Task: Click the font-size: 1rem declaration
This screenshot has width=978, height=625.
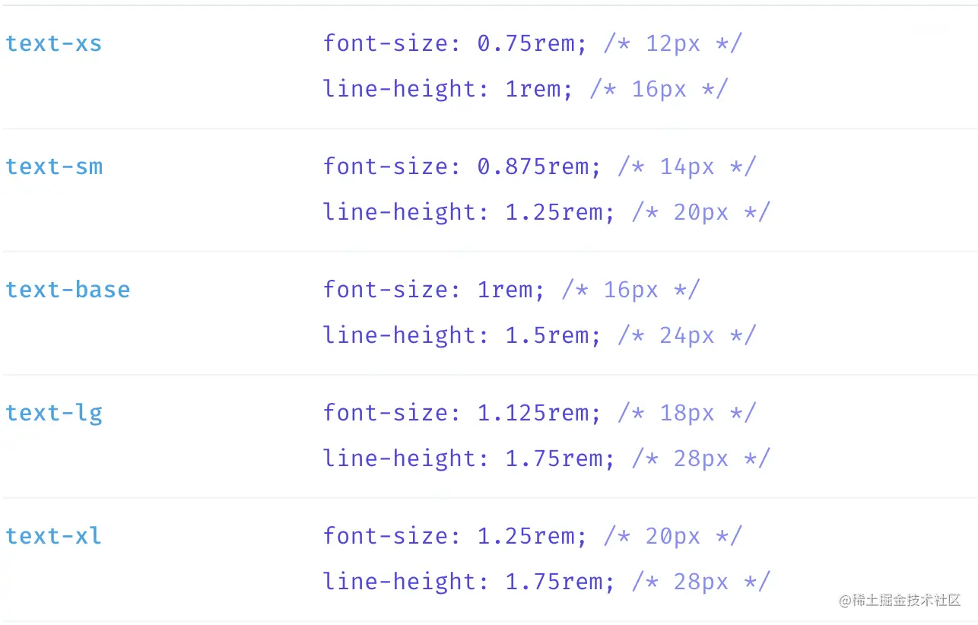Action: (x=433, y=290)
